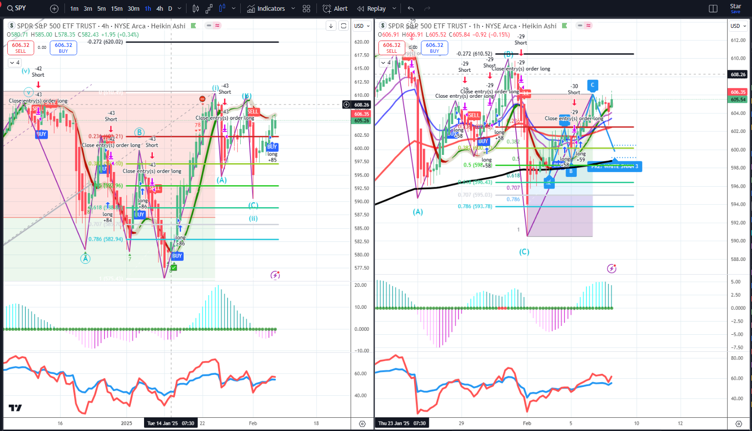Start bar Replay mode
This screenshot has height=431, width=752.
pyautogui.click(x=372, y=9)
